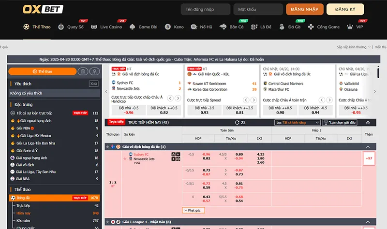Viewport: 387px width, 229px height.
Task: Select handicap 0 odds 0.43
Action: (x=207, y=197)
